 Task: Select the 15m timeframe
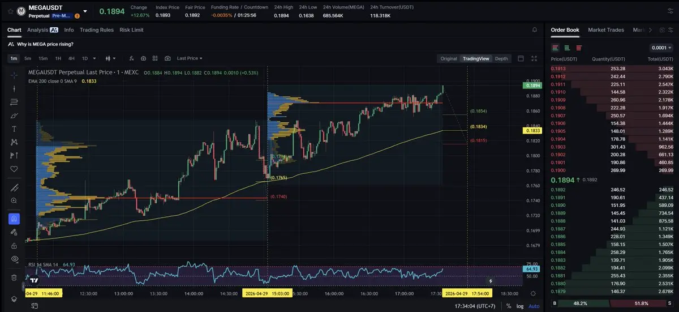point(43,58)
